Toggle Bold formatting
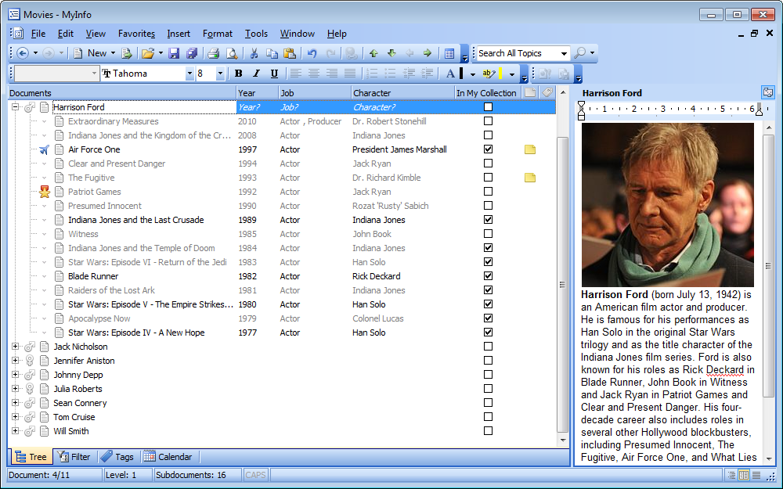Viewport: 783px width, 489px height. coord(239,74)
